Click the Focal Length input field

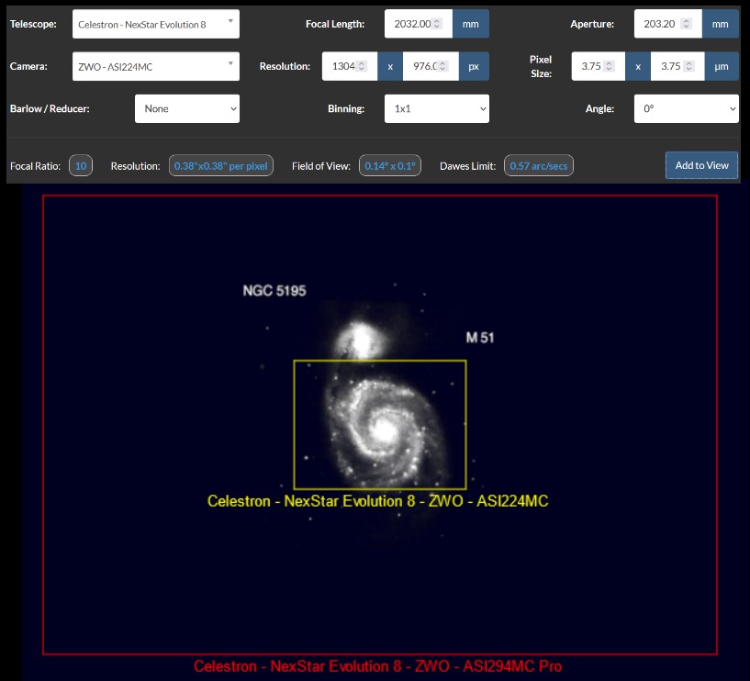click(418, 24)
